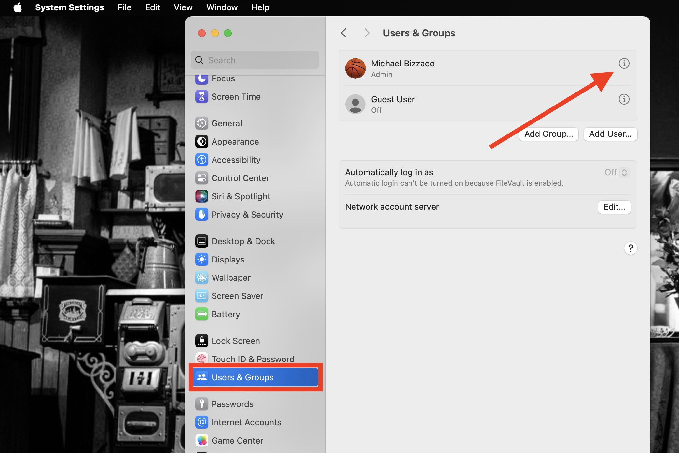Click the Siri & Spotlight icon
The height and width of the screenshot is (453, 679).
click(x=201, y=196)
